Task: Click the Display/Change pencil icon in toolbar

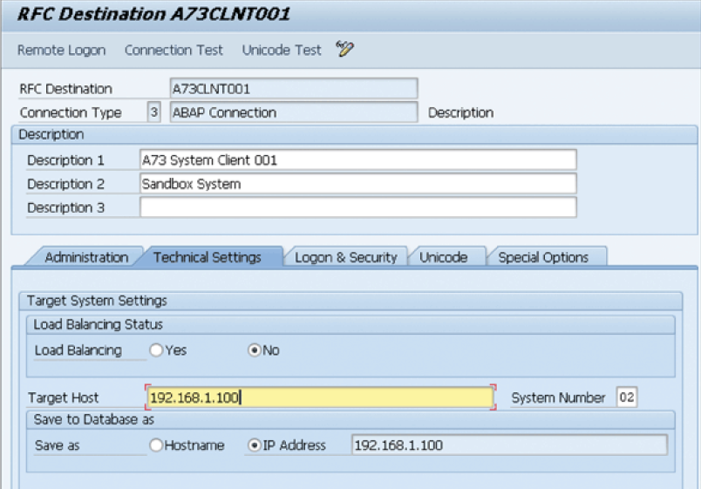Action: (344, 49)
